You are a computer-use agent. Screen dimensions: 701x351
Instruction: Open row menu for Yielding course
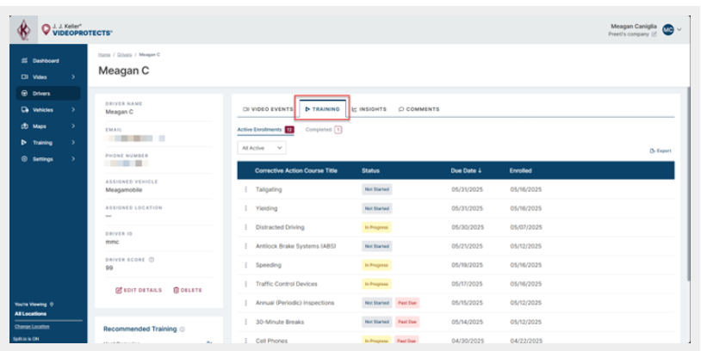(245, 208)
